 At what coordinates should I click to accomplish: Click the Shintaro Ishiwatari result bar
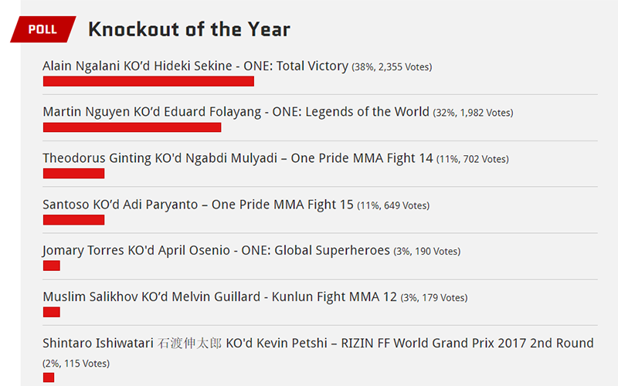(49, 378)
